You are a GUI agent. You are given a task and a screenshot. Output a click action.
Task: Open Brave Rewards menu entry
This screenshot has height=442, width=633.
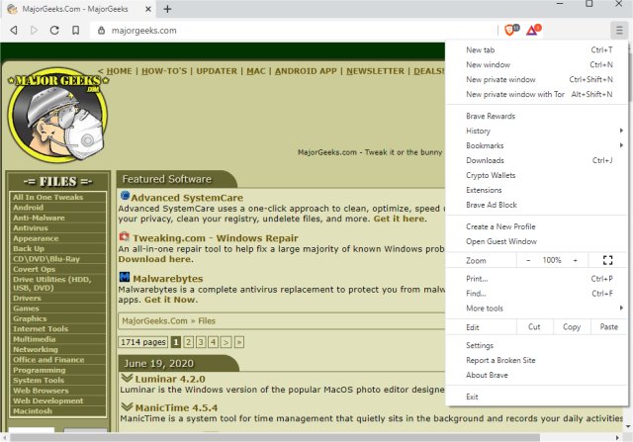click(x=537, y=117)
